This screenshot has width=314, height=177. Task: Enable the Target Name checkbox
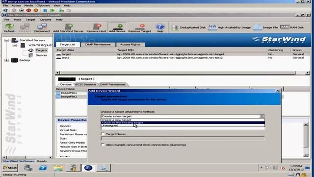pos(103,134)
